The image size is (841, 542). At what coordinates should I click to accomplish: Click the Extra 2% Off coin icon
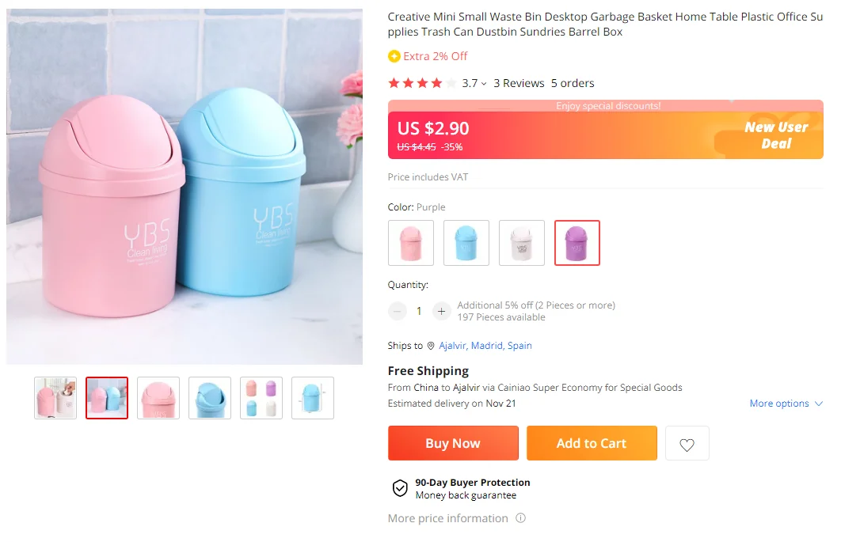394,56
